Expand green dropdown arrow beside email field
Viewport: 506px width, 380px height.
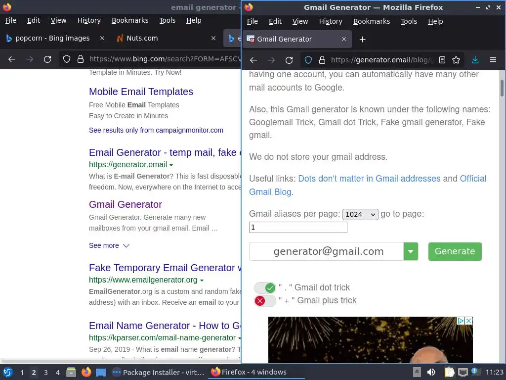point(411,251)
